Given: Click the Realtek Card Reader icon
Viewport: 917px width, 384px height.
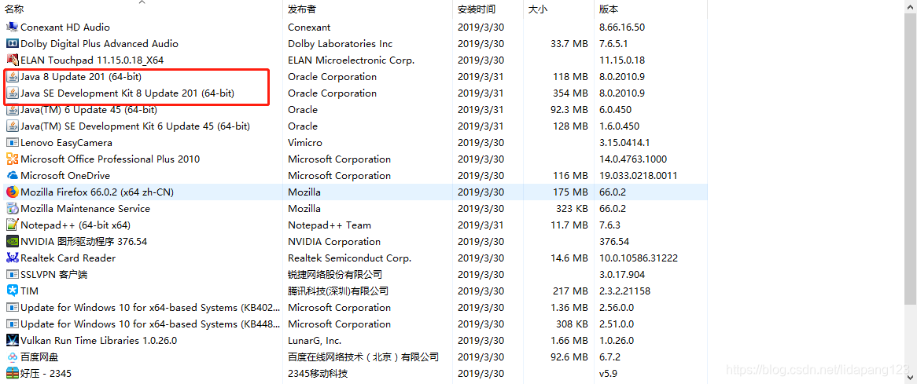Looking at the screenshot, I should (12, 258).
